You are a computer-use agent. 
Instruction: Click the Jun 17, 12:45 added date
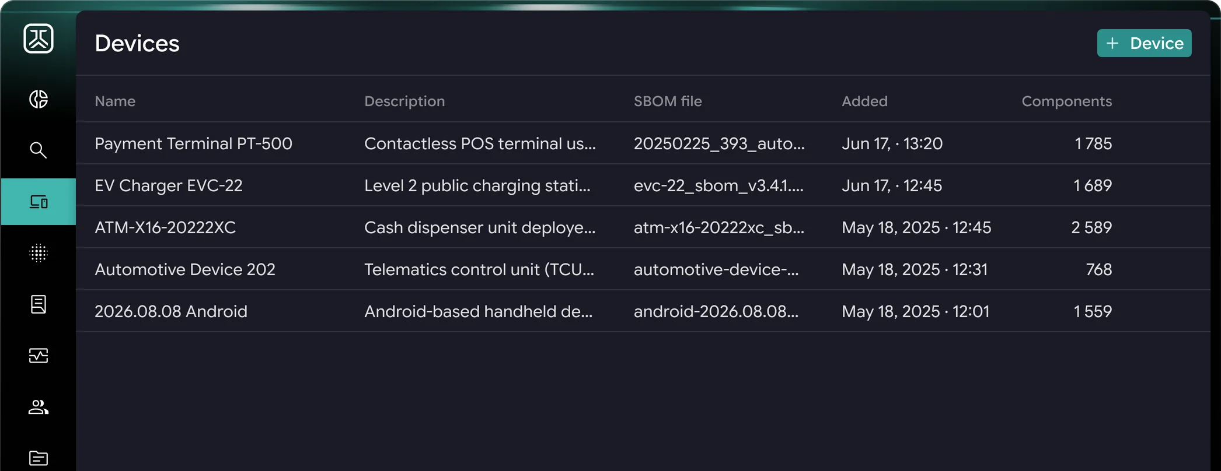coord(892,185)
